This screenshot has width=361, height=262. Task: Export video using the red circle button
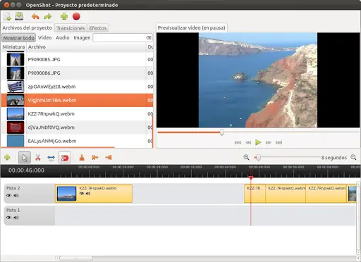tap(76, 16)
